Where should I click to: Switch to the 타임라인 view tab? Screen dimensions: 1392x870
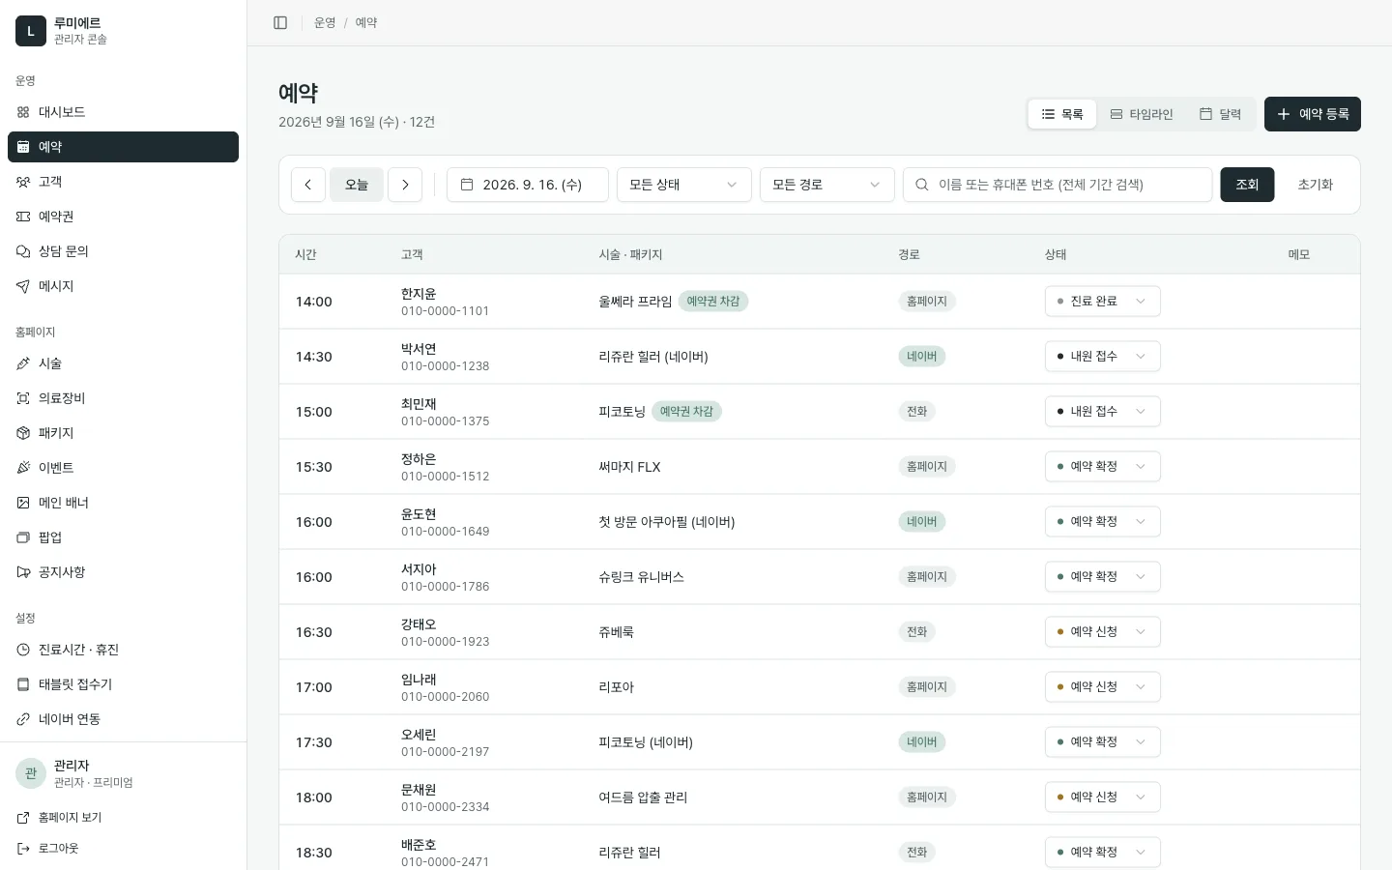pos(1141,114)
